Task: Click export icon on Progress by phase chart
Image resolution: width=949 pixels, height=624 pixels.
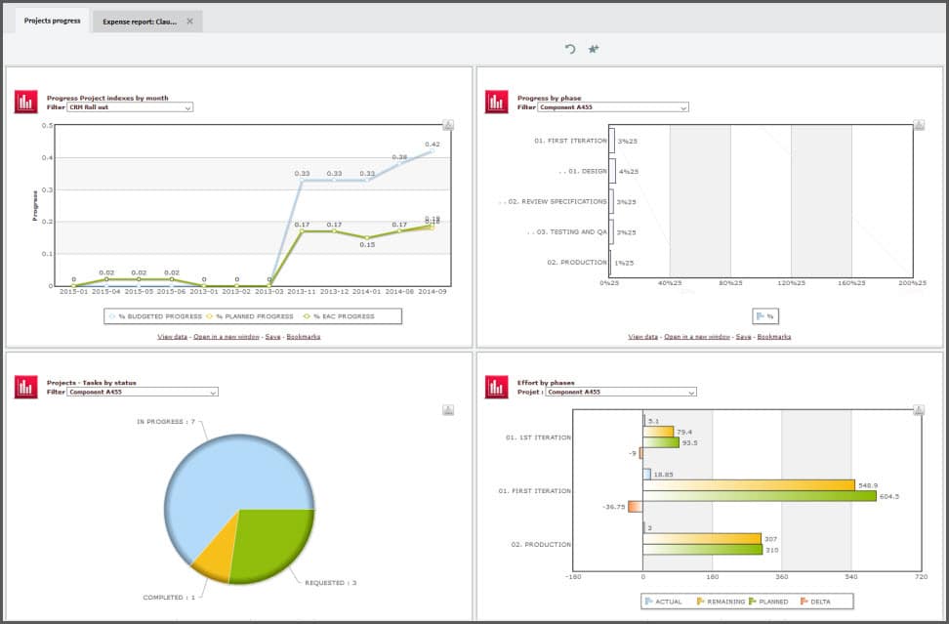Action: pyautogui.click(x=919, y=124)
